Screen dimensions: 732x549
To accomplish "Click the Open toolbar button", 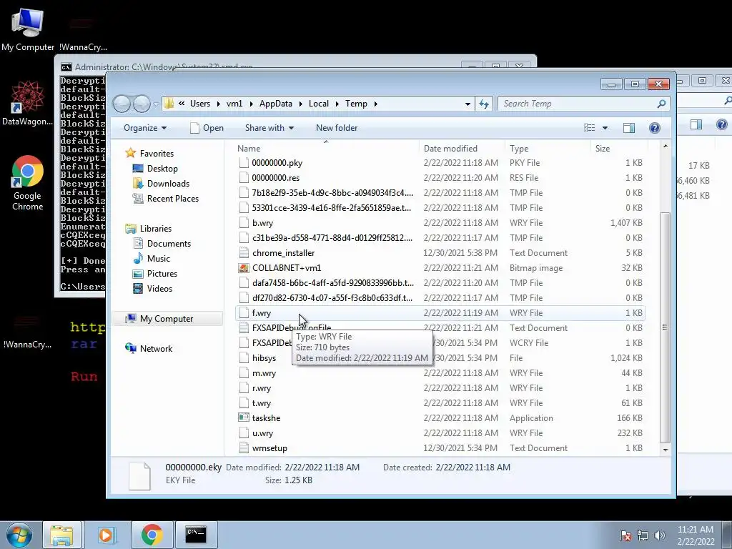I will [x=207, y=128].
